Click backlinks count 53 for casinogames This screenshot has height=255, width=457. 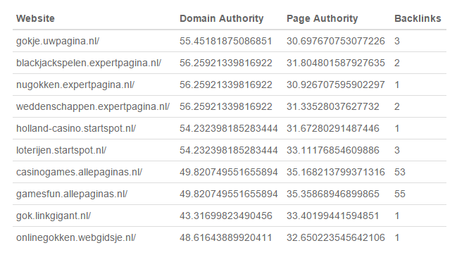click(x=400, y=173)
